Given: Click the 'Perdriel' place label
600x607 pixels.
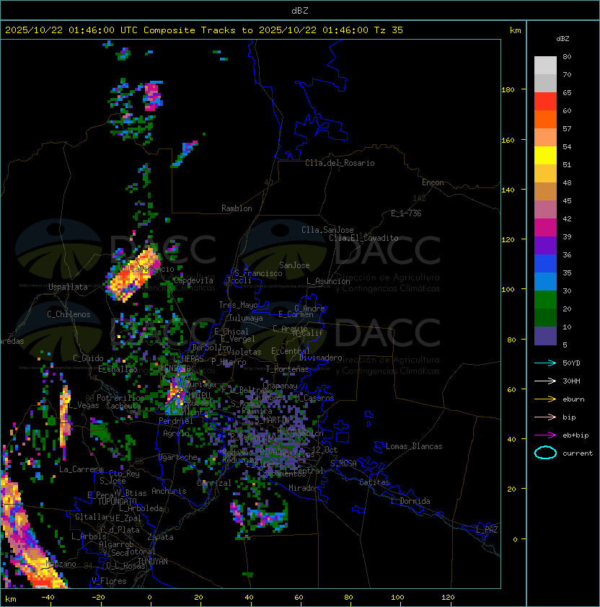Looking at the screenshot, I should (x=176, y=420).
